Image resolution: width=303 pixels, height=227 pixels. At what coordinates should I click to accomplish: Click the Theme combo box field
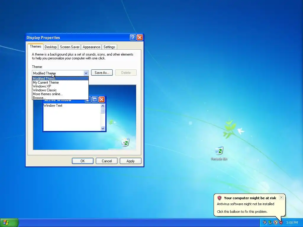(60, 73)
